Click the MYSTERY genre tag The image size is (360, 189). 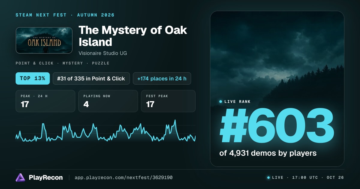[73, 63]
